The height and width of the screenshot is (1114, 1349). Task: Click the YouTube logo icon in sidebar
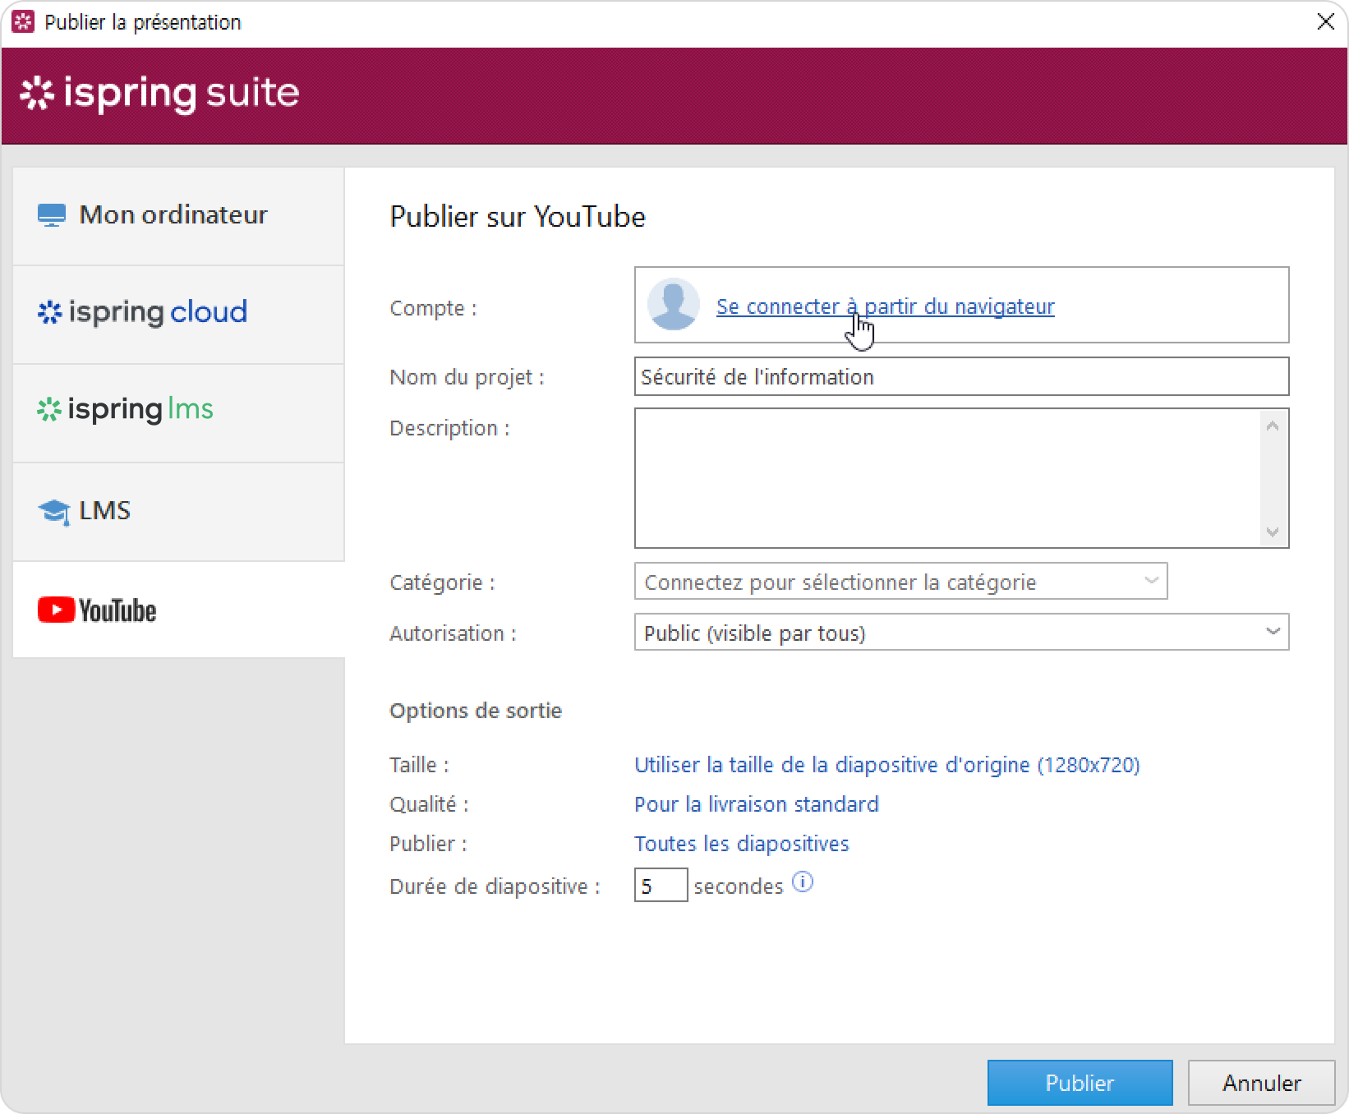click(x=56, y=610)
